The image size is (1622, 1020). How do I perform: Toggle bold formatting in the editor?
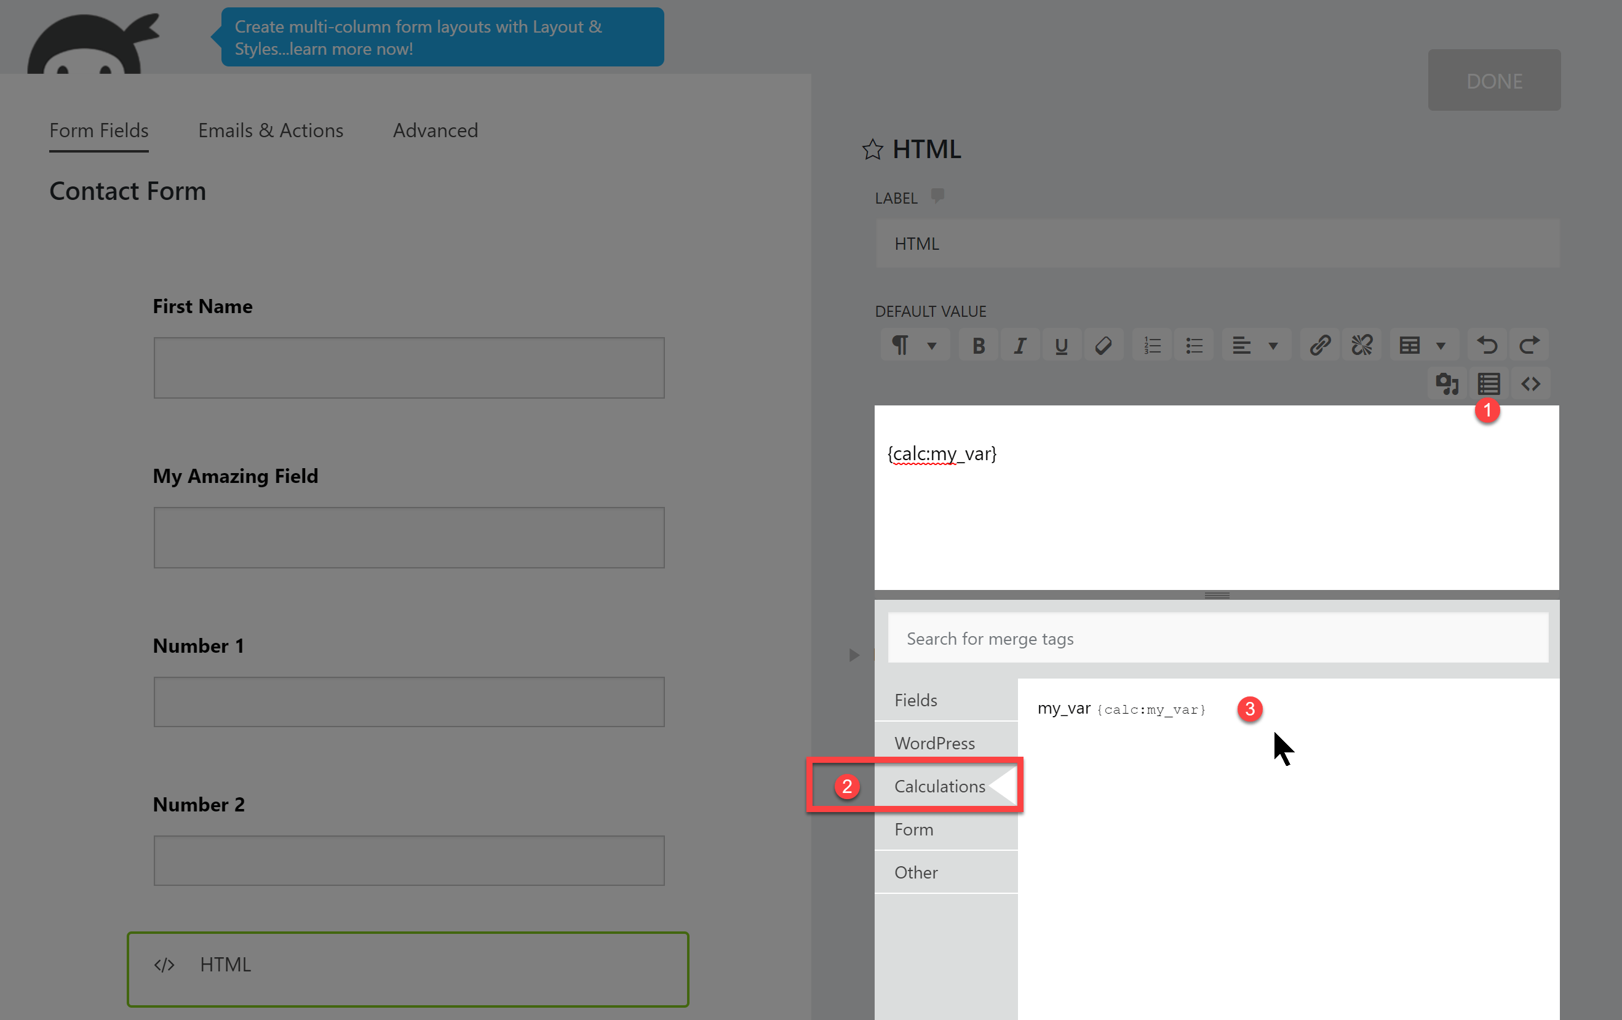978,346
